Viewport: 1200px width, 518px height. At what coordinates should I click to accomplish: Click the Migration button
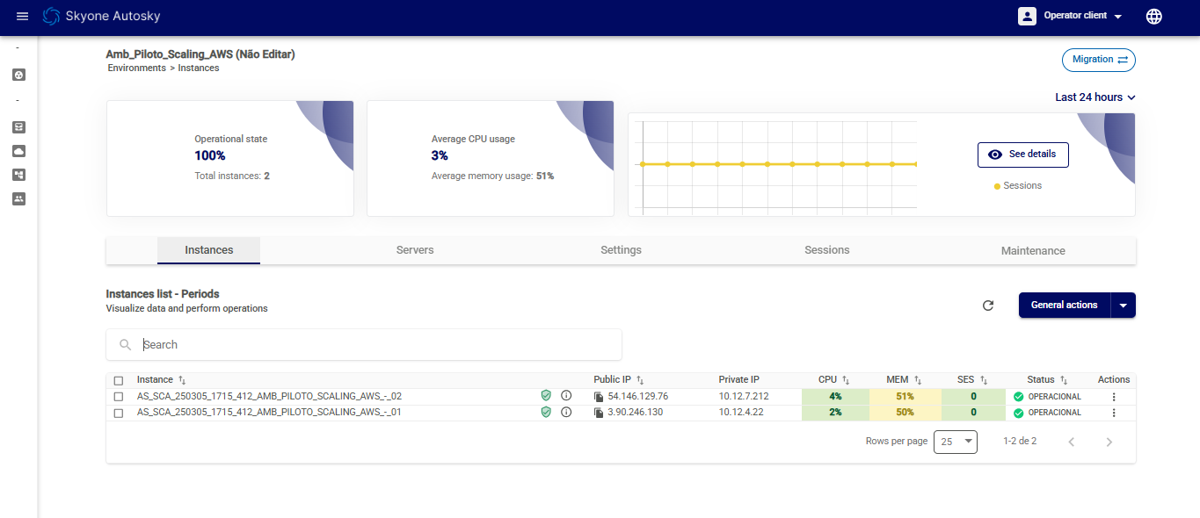click(x=1099, y=60)
